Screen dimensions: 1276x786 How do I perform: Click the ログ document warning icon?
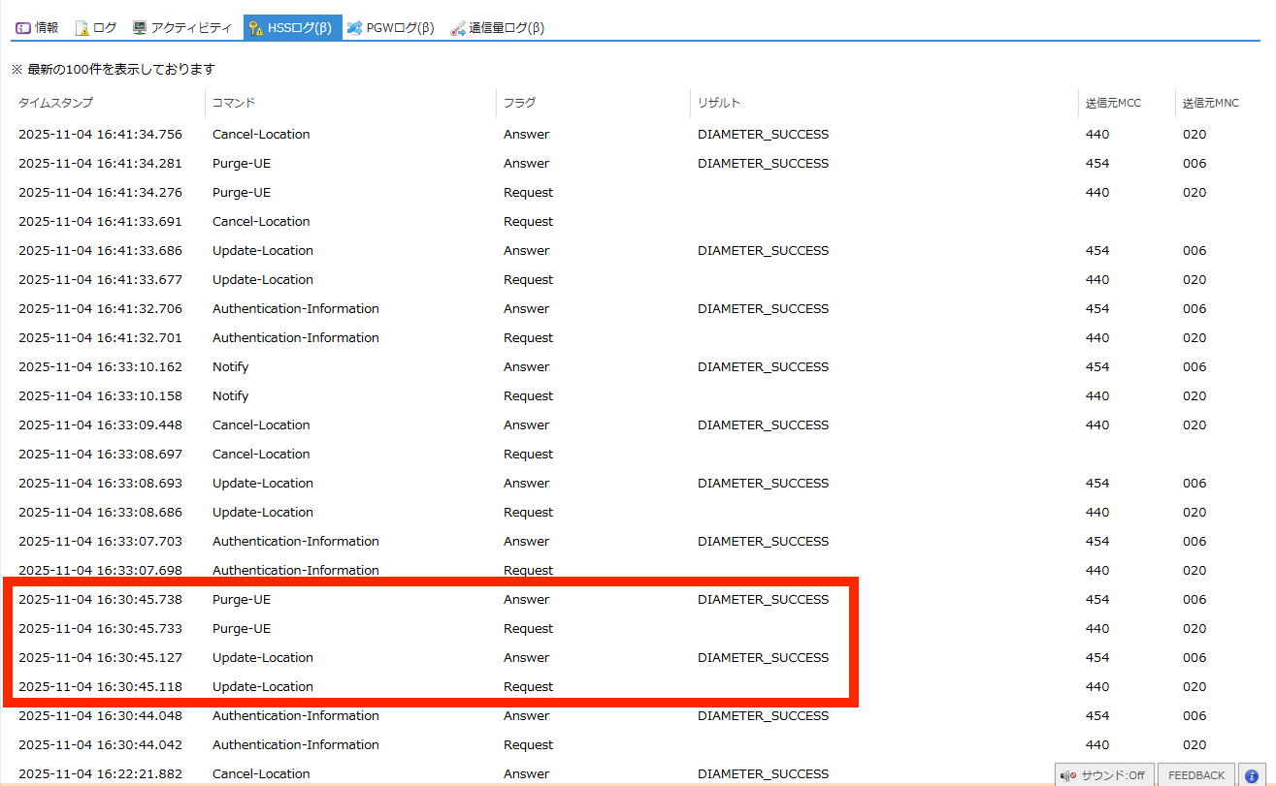[82, 28]
